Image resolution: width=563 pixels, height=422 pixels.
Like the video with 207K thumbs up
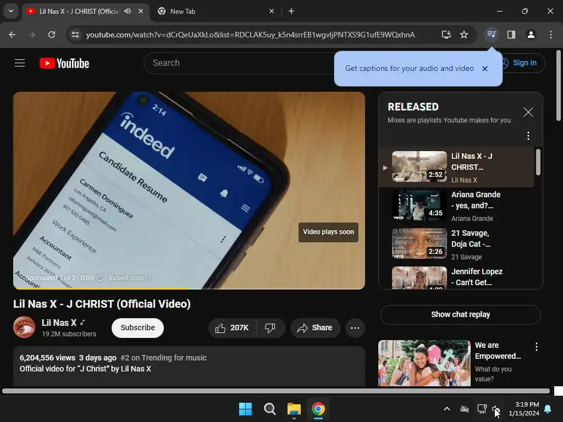pyautogui.click(x=233, y=327)
